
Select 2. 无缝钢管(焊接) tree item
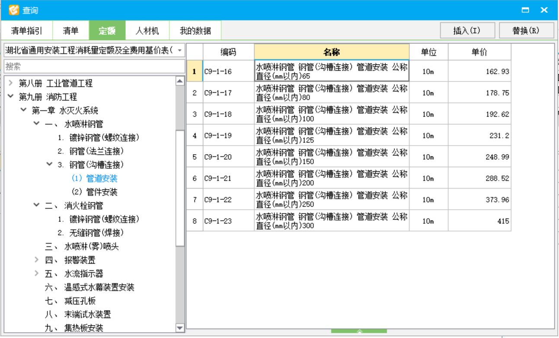click(x=91, y=233)
